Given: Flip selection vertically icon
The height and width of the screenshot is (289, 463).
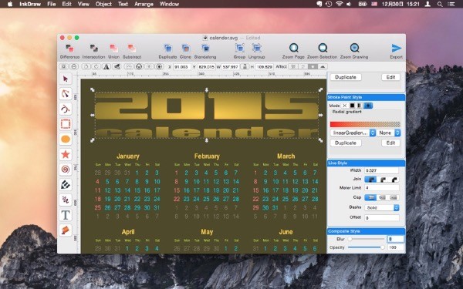Looking at the screenshot, I should (117, 66).
